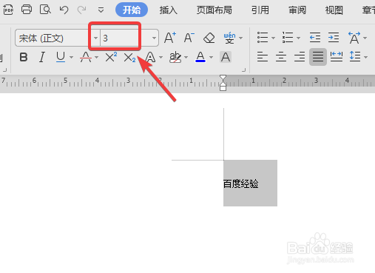This screenshot has height=273, width=375.
Task: Apply text highlight color
Action: tap(175, 57)
